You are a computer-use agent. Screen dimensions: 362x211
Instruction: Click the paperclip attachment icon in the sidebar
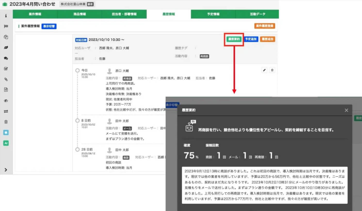6,79
